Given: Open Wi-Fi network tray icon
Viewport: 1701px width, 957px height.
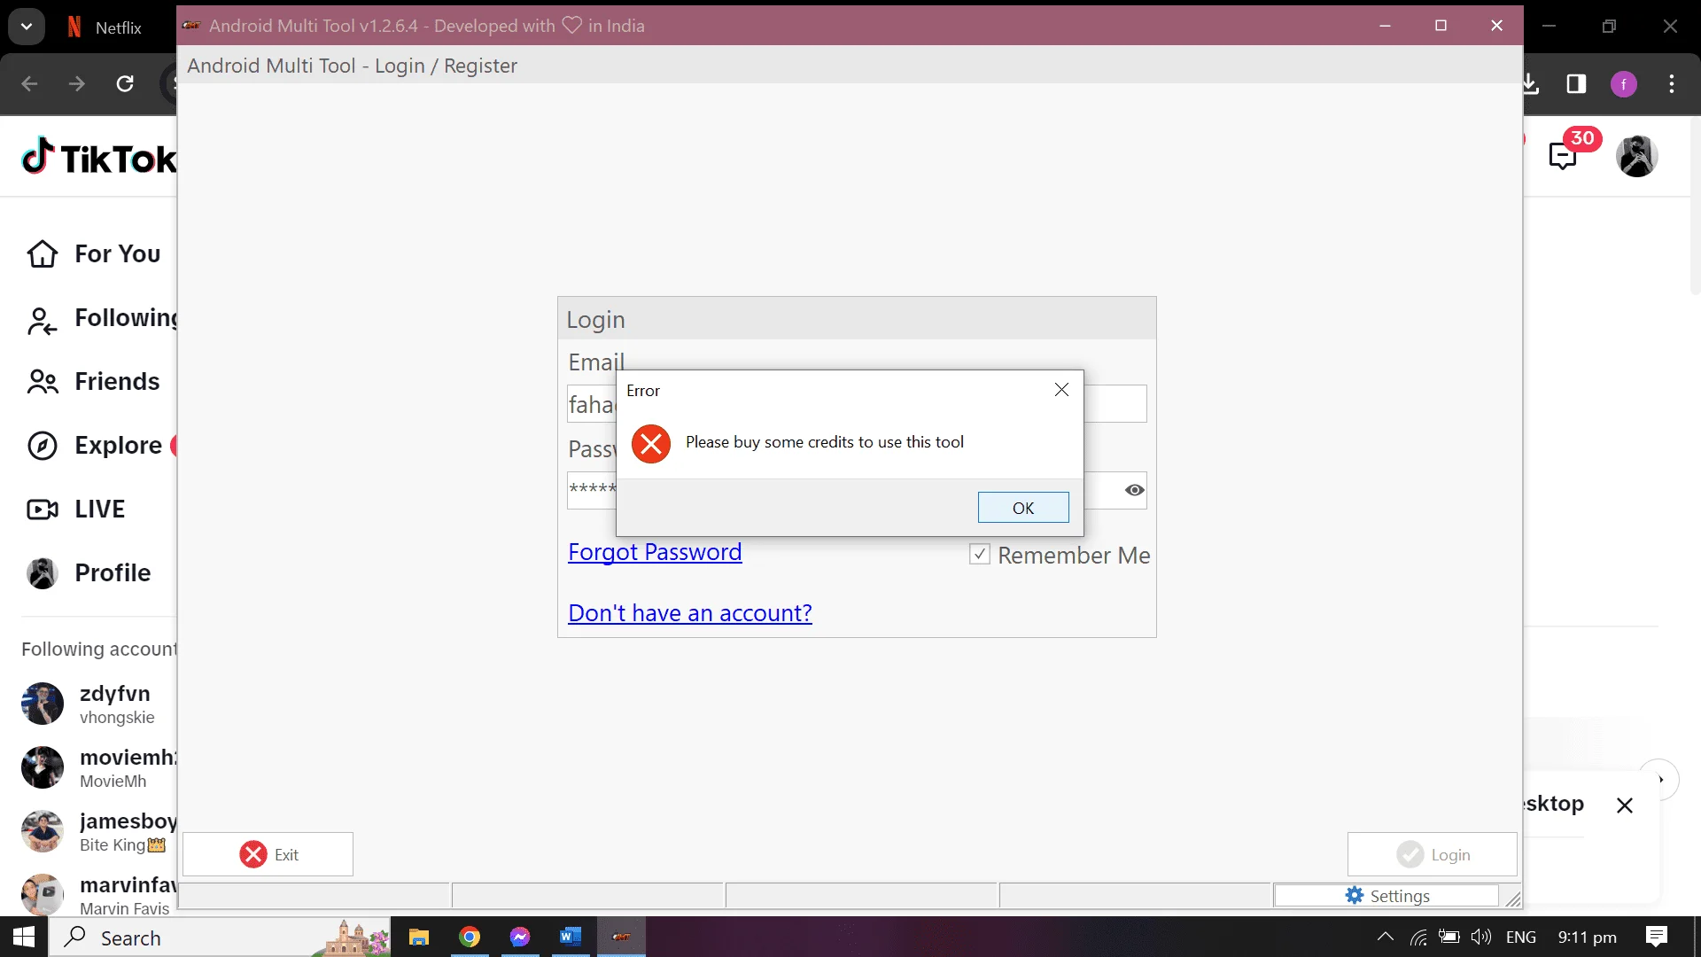Looking at the screenshot, I should click(1418, 937).
